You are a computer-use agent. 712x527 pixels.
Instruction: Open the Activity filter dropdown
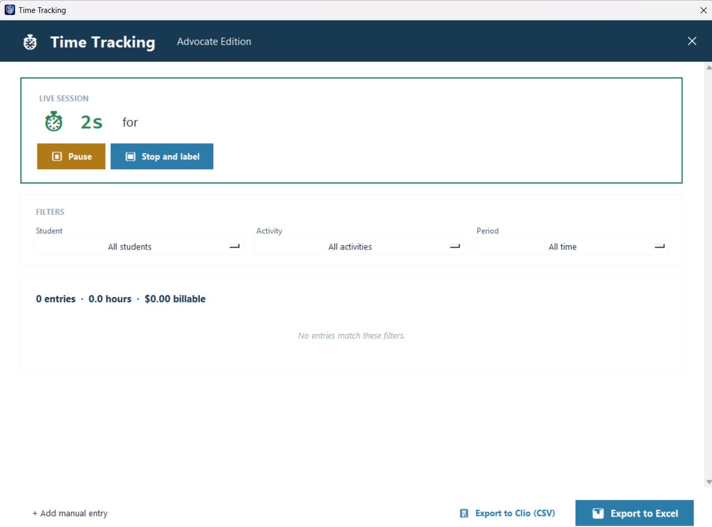[359, 247]
